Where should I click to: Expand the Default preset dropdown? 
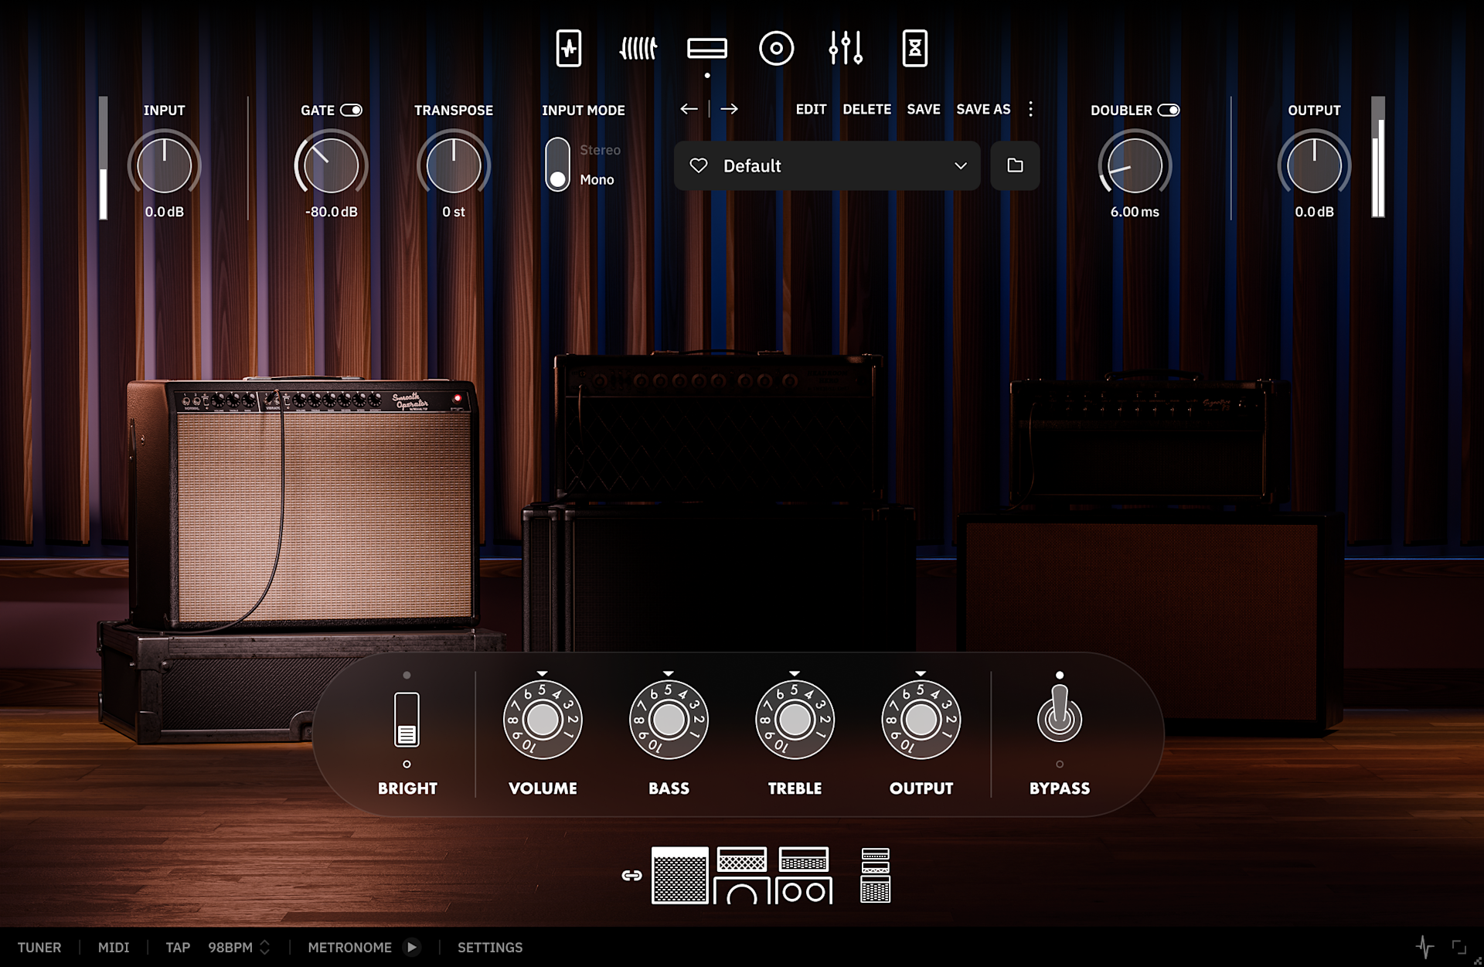coord(961,165)
